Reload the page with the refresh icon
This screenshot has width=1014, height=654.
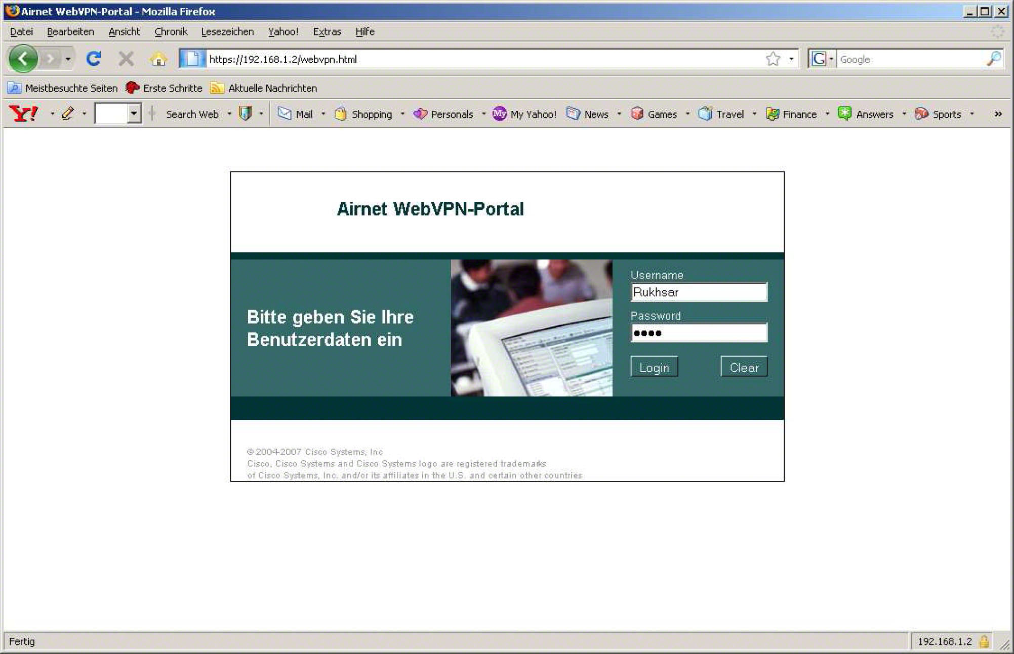click(94, 58)
